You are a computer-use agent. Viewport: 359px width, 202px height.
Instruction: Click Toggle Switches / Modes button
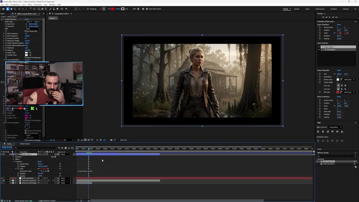pos(47,201)
